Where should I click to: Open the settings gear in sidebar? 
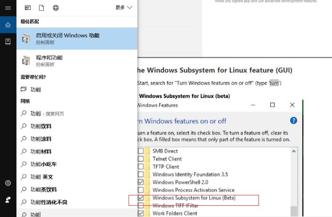coord(8,183)
